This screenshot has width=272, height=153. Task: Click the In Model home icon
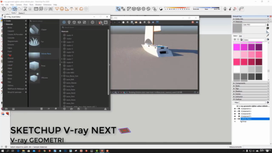click(x=241, y=40)
